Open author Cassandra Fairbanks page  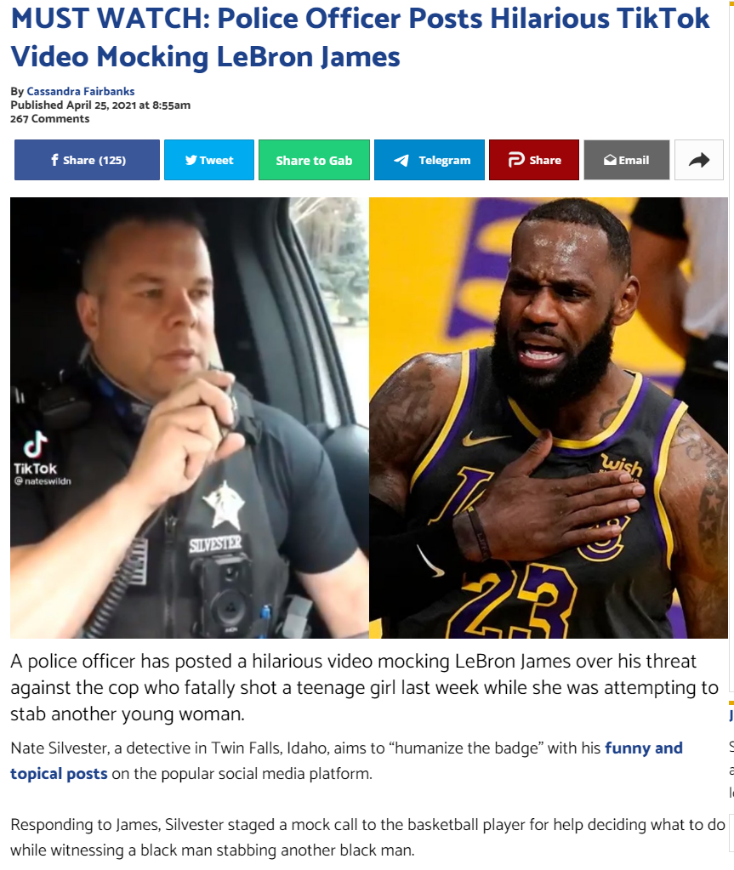pyautogui.click(x=81, y=91)
